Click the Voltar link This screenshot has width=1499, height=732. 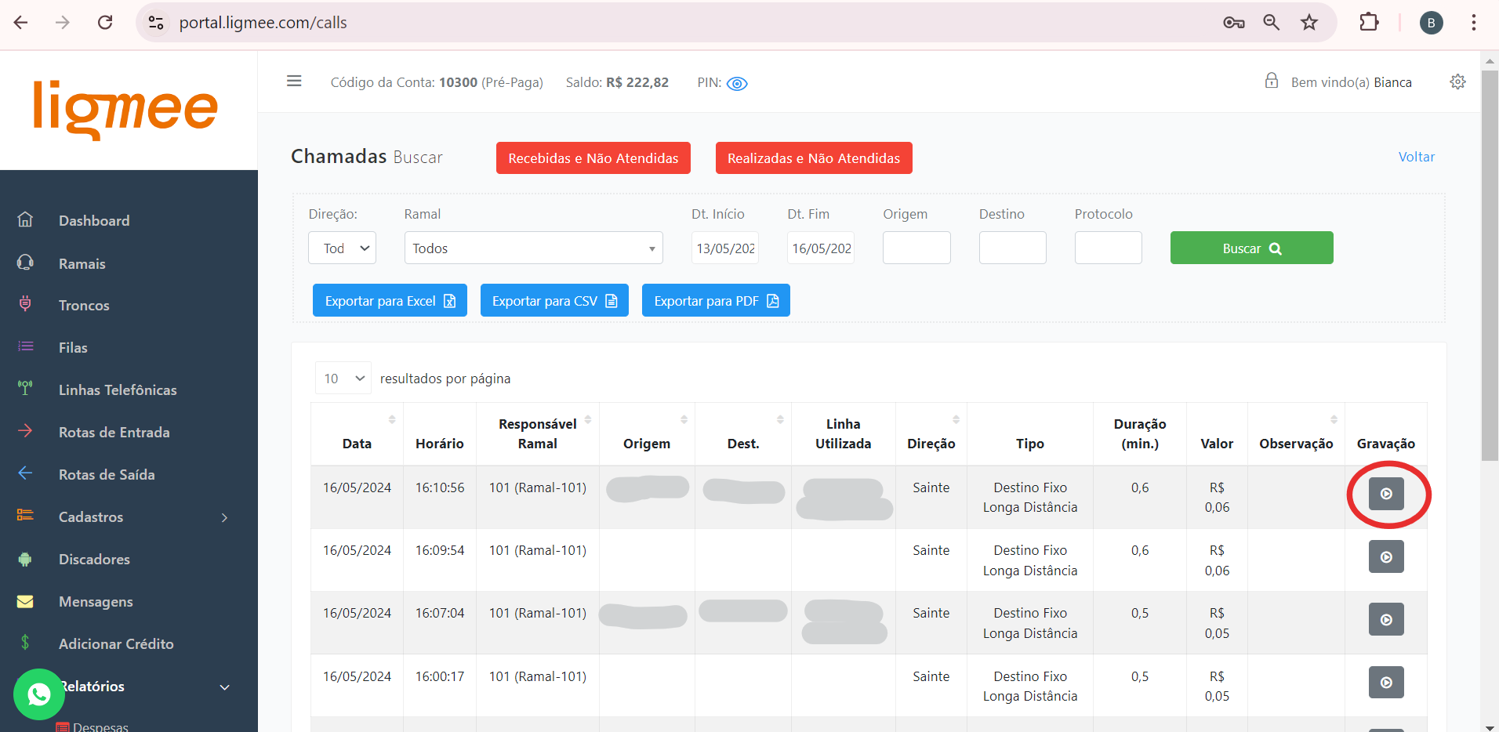(x=1416, y=157)
